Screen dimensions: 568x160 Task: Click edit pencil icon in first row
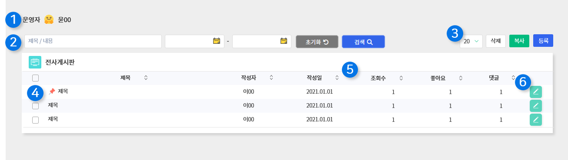click(x=536, y=92)
